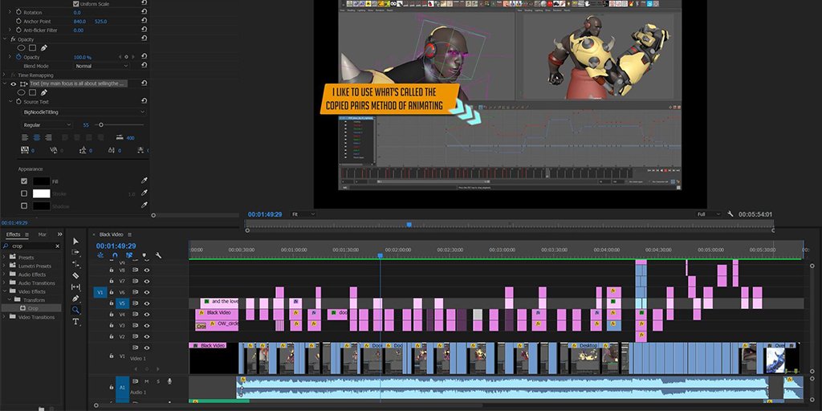The height and width of the screenshot is (411, 822).
Task: Click the effects search field
Action: tap(31, 246)
